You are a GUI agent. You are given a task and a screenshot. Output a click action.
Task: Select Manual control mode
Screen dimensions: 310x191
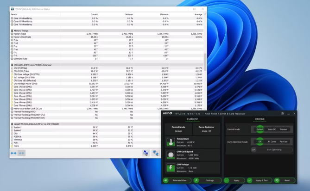point(284,129)
